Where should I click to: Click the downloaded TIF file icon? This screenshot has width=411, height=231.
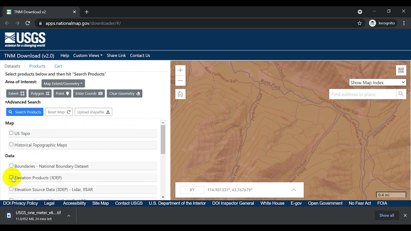pyautogui.click(x=9, y=215)
